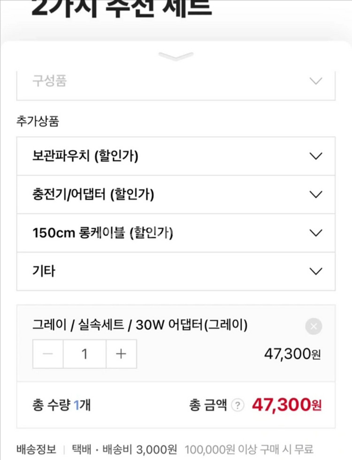Click the down arrow on the 기타 row
This screenshot has height=460, width=352.
(316, 271)
